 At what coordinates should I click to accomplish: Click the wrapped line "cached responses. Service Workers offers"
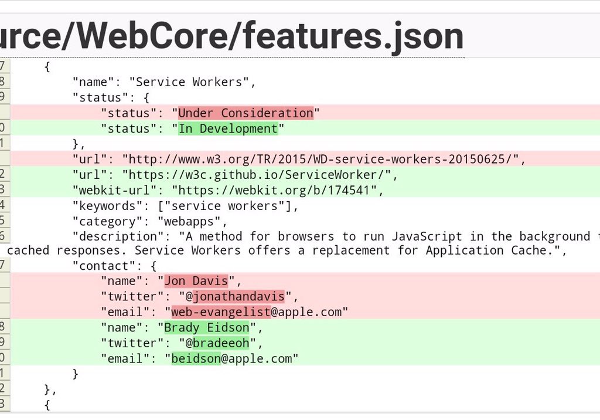(287, 250)
